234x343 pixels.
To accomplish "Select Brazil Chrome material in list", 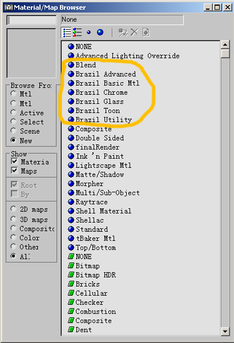I will tap(102, 92).
